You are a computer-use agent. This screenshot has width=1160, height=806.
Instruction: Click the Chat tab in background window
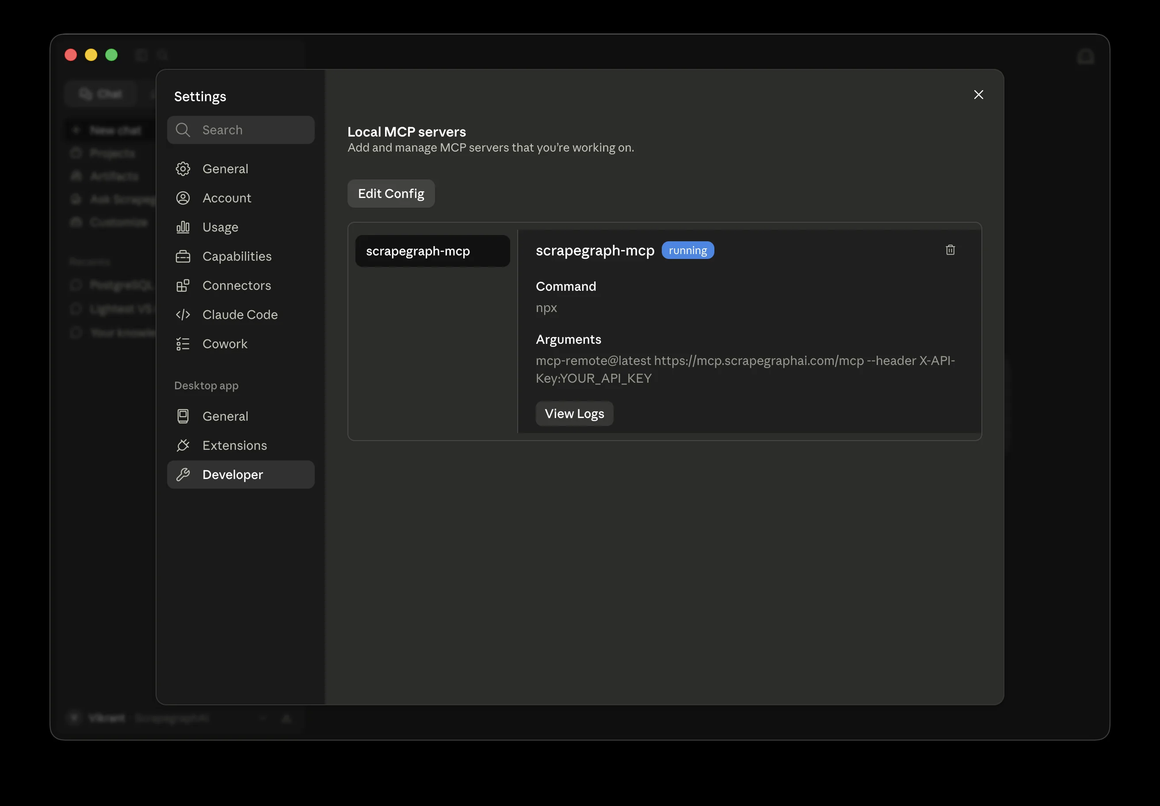point(101,94)
